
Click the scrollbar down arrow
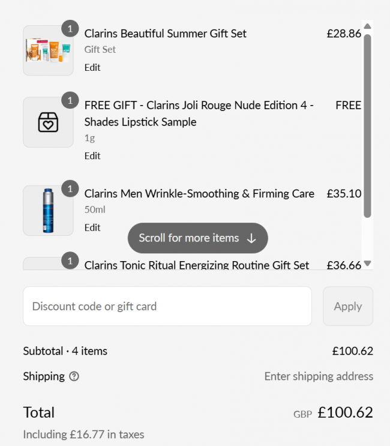tap(368, 263)
